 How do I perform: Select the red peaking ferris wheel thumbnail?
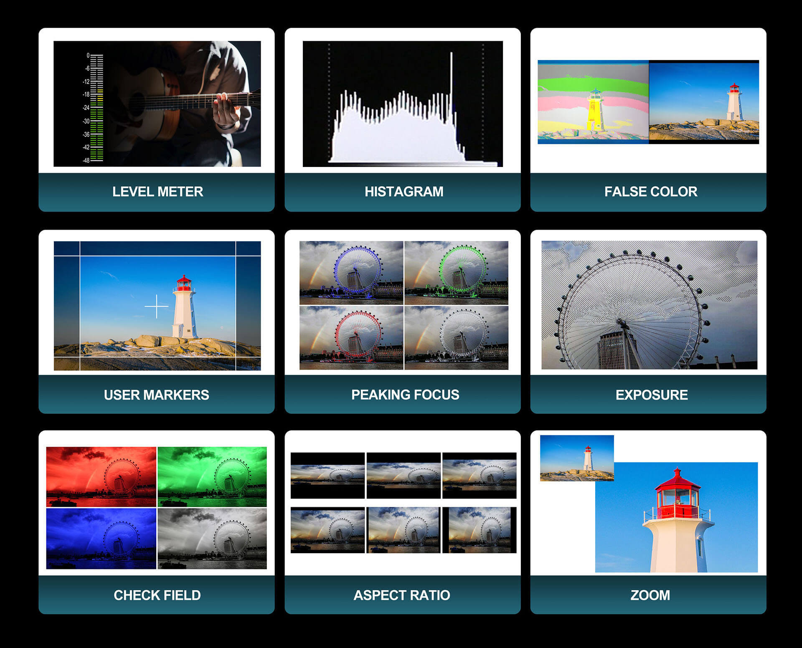[351, 338]
